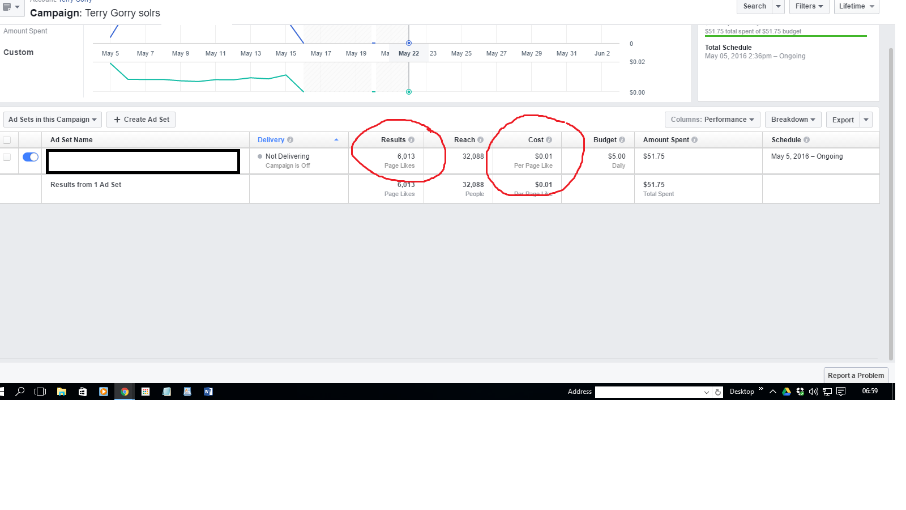Image resolution: width=906 pixels, height=510 pixels.
Task: Sort by the Budget column header
Action: point(605,140)
